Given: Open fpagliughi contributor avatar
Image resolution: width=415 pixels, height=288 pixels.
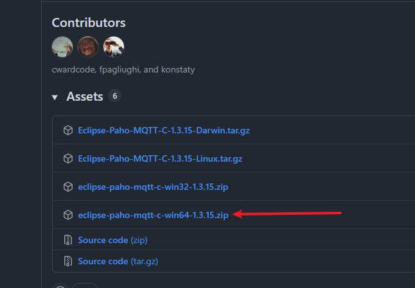Looking at the screenshot, I should click(x=88, y=47).
